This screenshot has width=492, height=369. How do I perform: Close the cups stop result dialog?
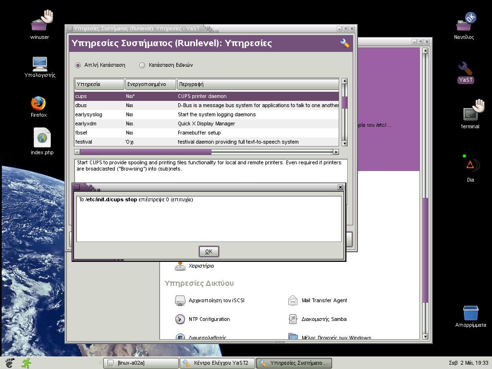coord(340,187)
